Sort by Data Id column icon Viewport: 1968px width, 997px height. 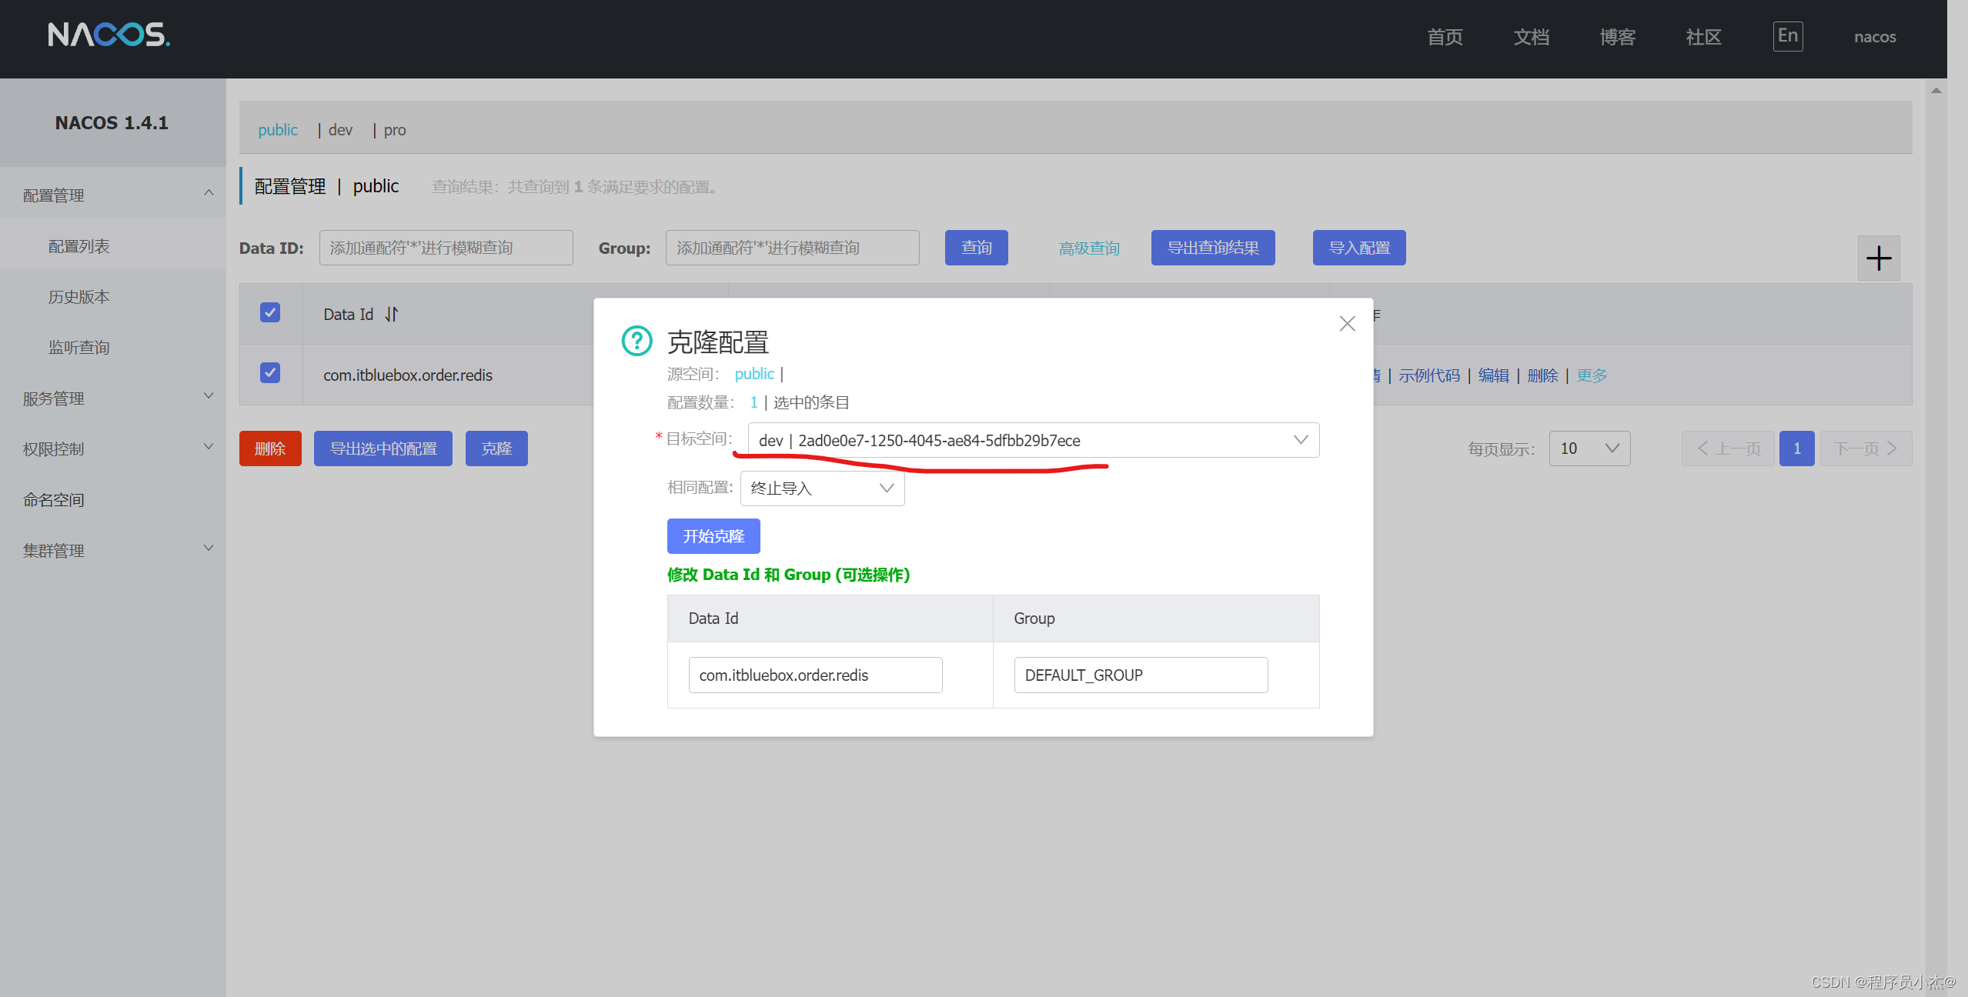(x=391, y=314)
